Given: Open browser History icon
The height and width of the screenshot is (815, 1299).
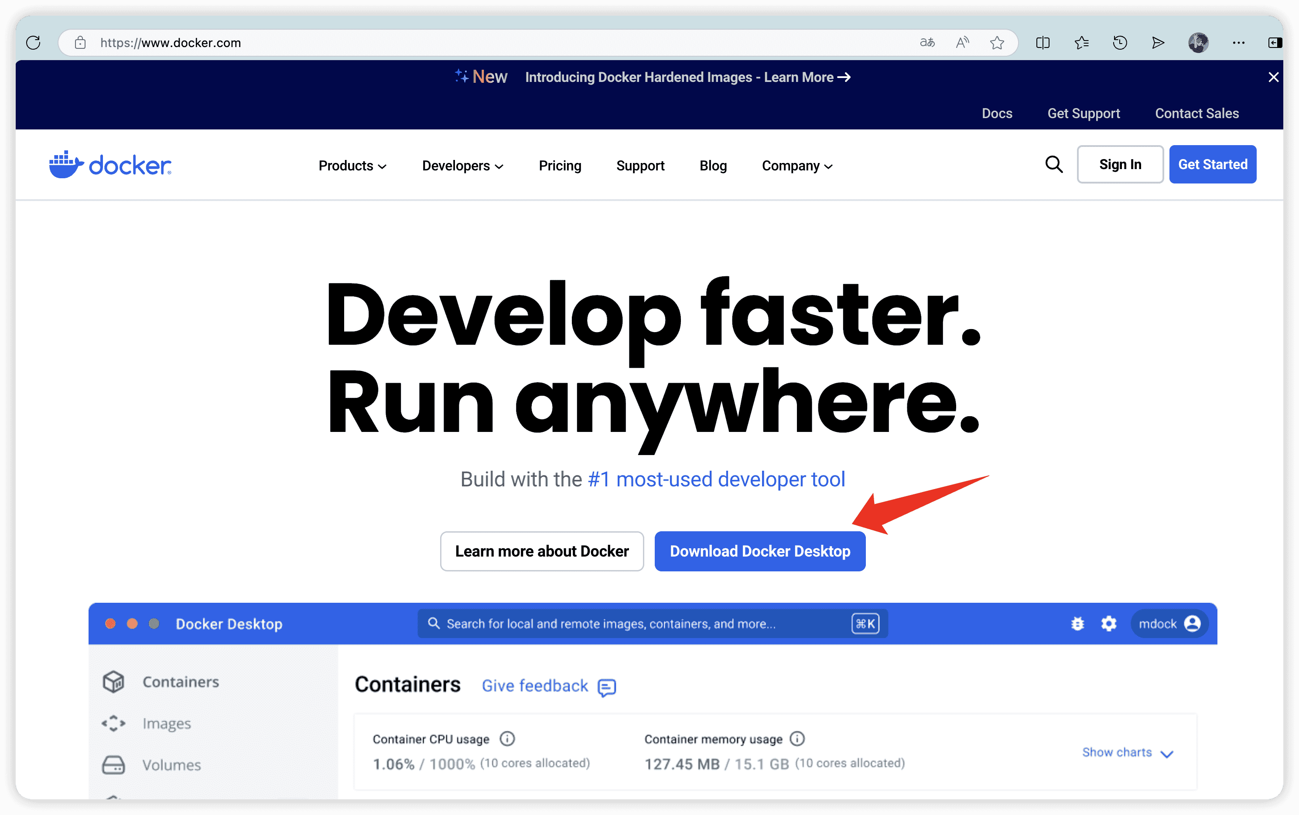Looking at the screenshot, I should tap(1120, 43).
